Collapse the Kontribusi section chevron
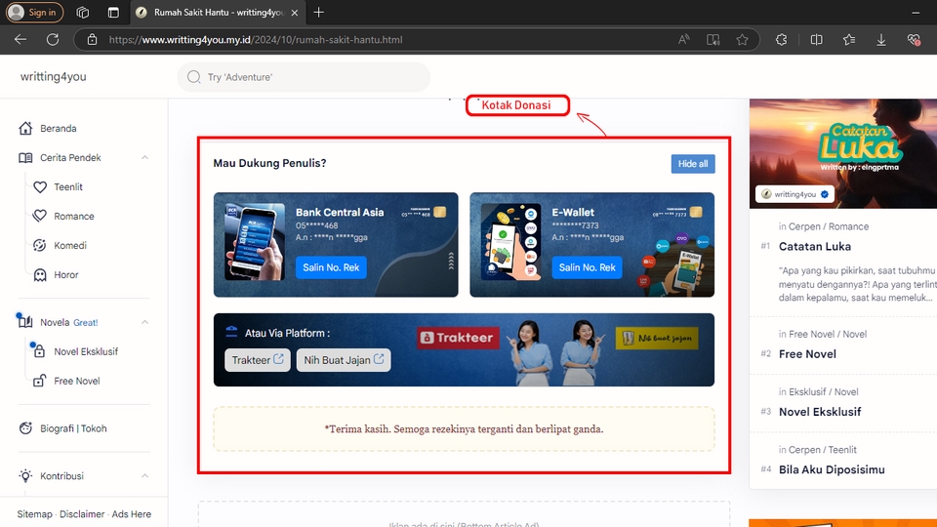Screen dimensions: 937x527 pos(144,475)
